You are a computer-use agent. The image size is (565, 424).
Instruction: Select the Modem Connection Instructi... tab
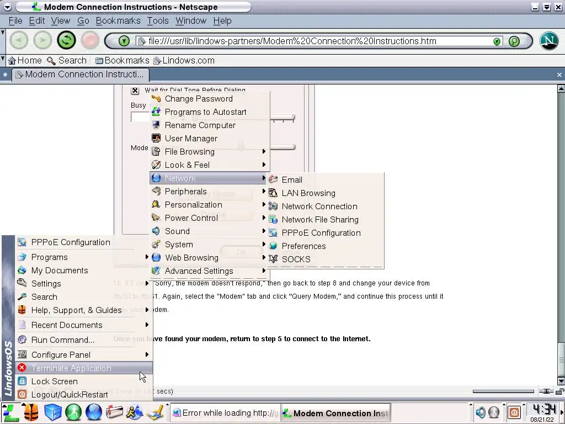click(x=81, y=75)
